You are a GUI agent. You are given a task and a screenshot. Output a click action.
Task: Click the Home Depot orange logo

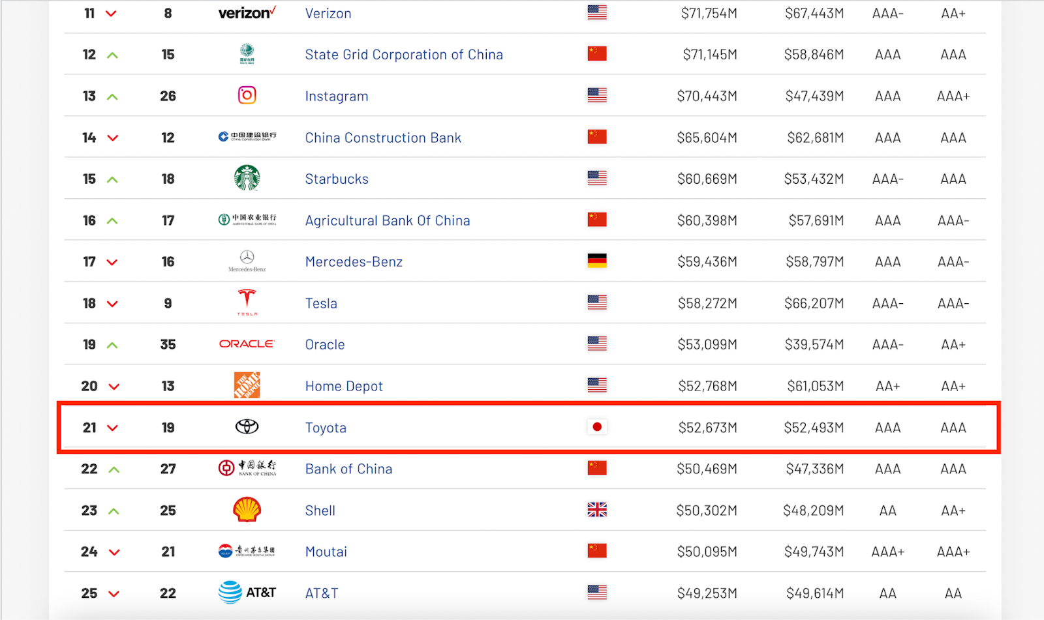click(247, 385)
